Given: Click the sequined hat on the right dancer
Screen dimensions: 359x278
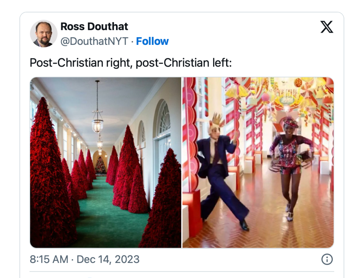Looking at the screenshot, I should click(291, 123).
